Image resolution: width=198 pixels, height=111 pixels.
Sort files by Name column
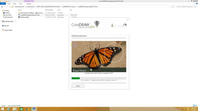(x=20, y=10)
